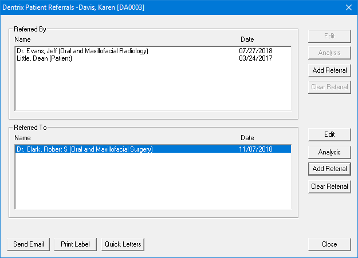Click Edit button in Referred To section
This screenshot has height=258, width=358.
point(329,134)
